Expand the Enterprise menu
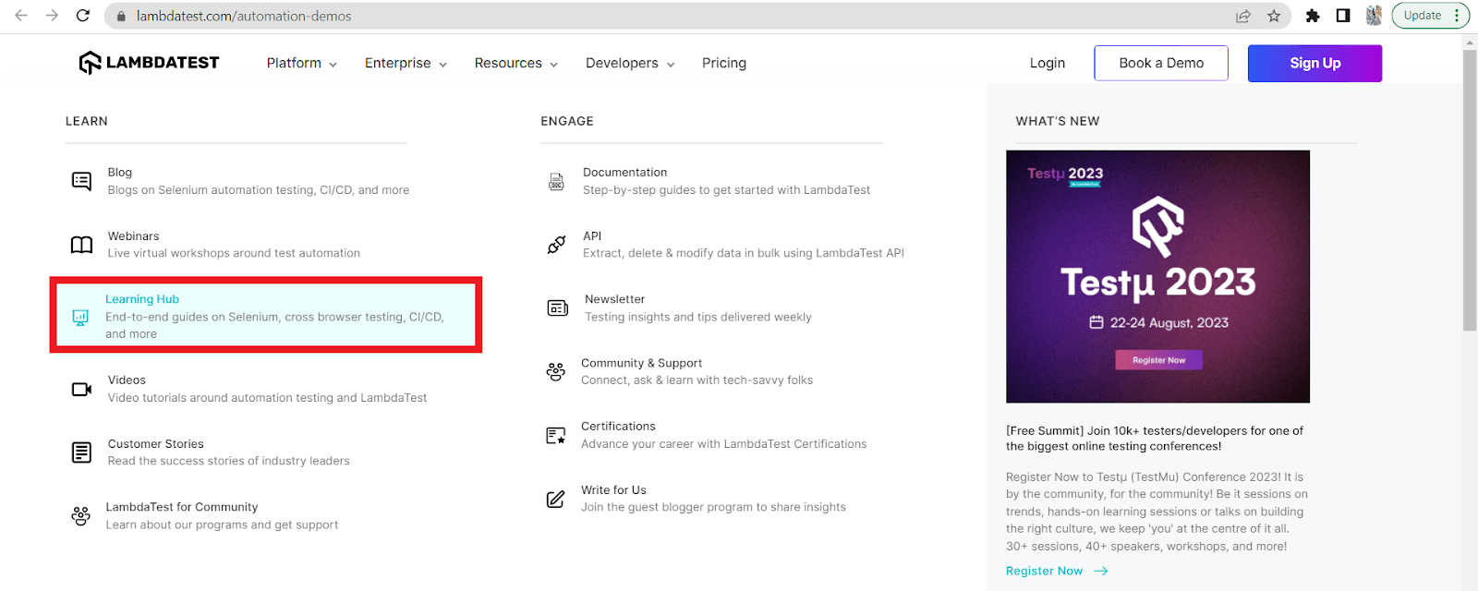The height and width of the screenshot is (591, 1478). (x=406, y=63)
